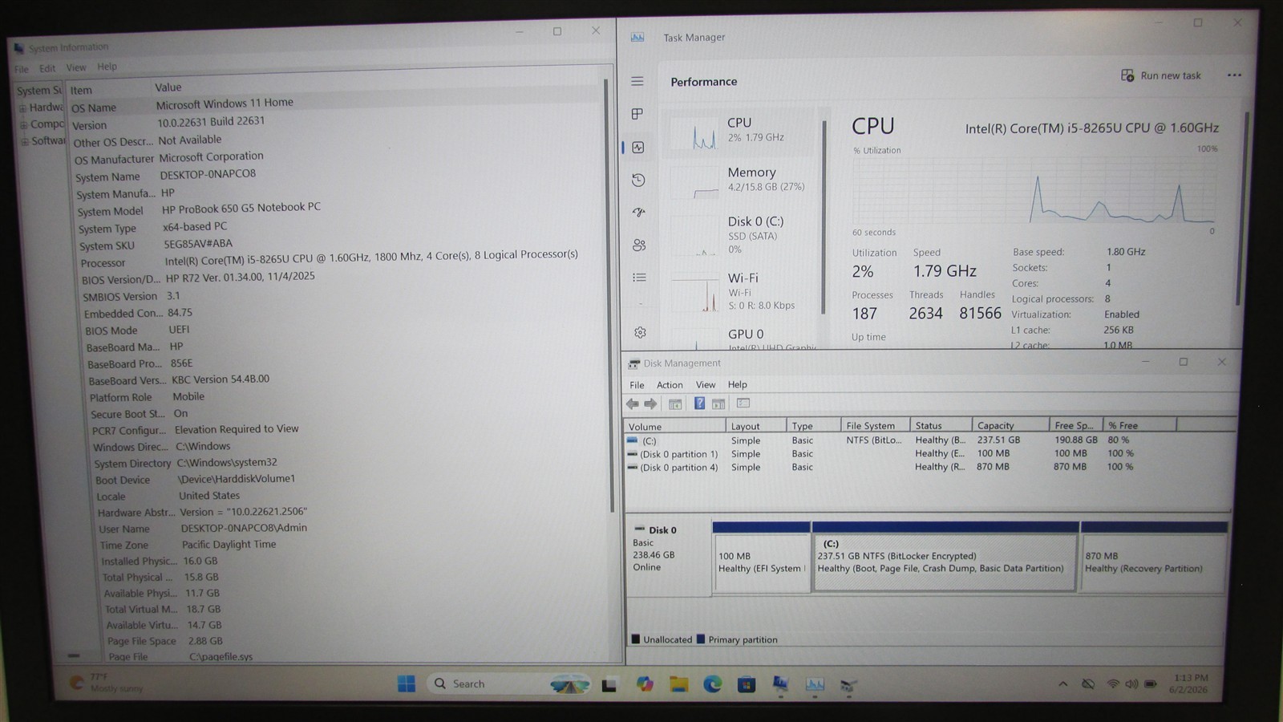
Task: Click Task Manager performance list scrollbar
Action: pyautogui.click(x=824, y=217)
